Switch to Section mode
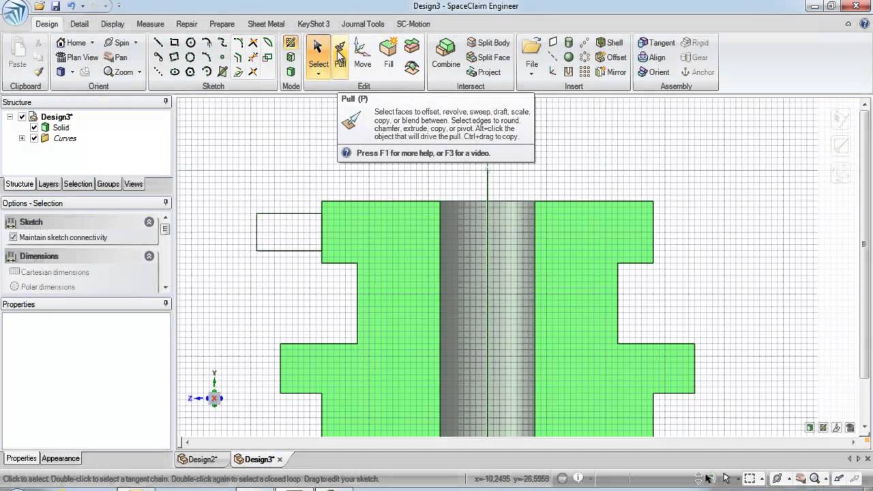The width and height of the screenshot is (873, 491). 291,57
